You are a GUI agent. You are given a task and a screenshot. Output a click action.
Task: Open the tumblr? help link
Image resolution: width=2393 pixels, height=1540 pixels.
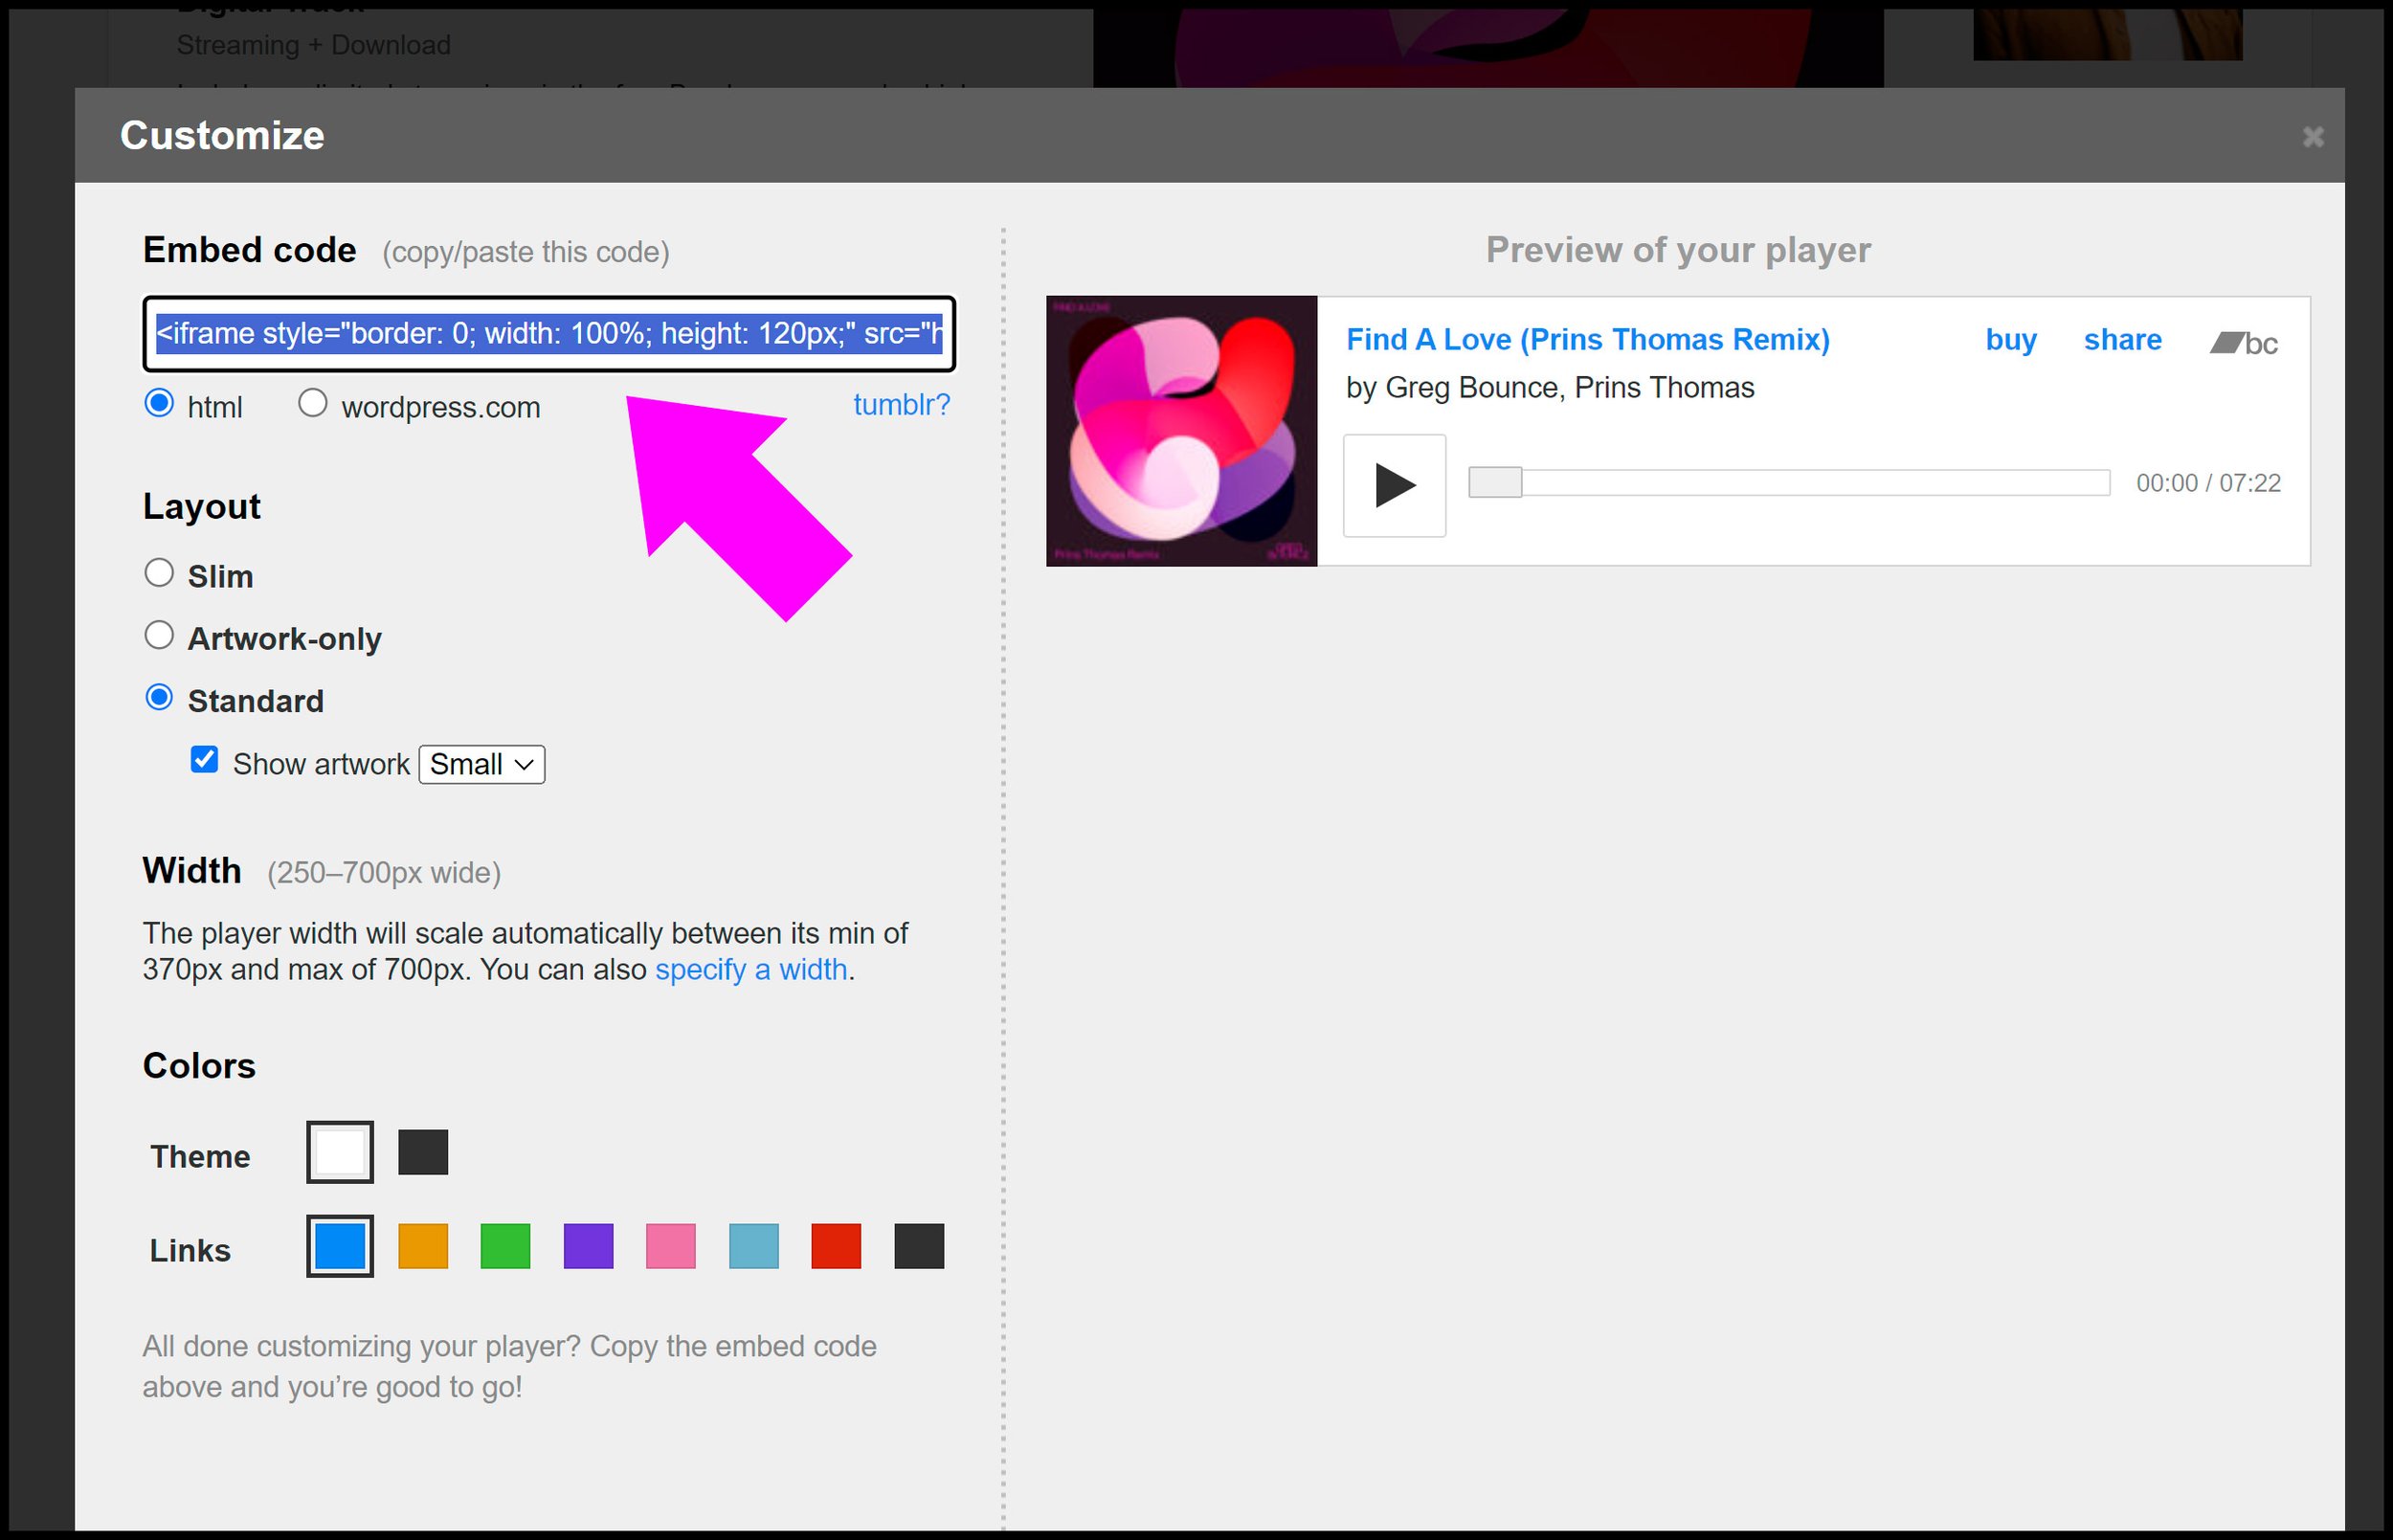point(901,404)
